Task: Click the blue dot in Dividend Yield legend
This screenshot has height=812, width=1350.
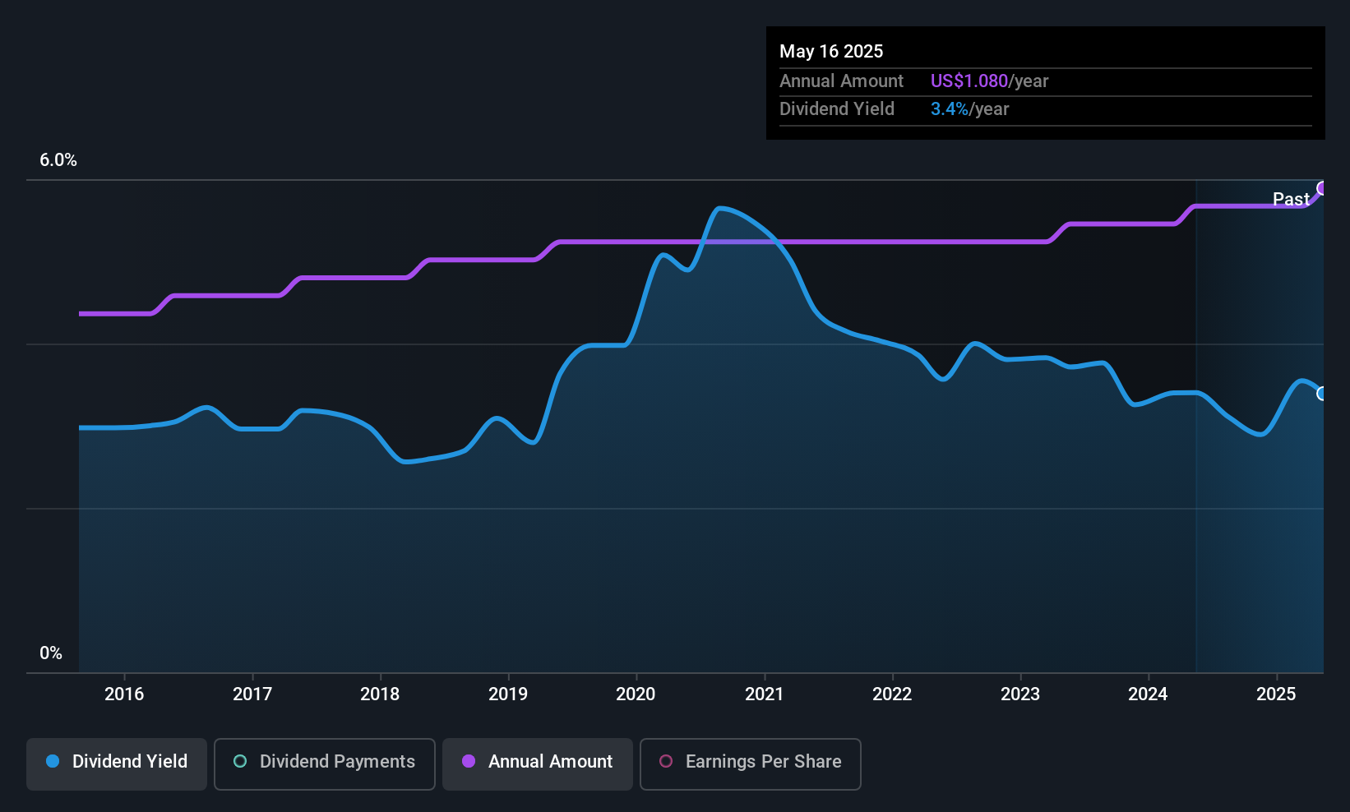Action: tap(53, 762)
